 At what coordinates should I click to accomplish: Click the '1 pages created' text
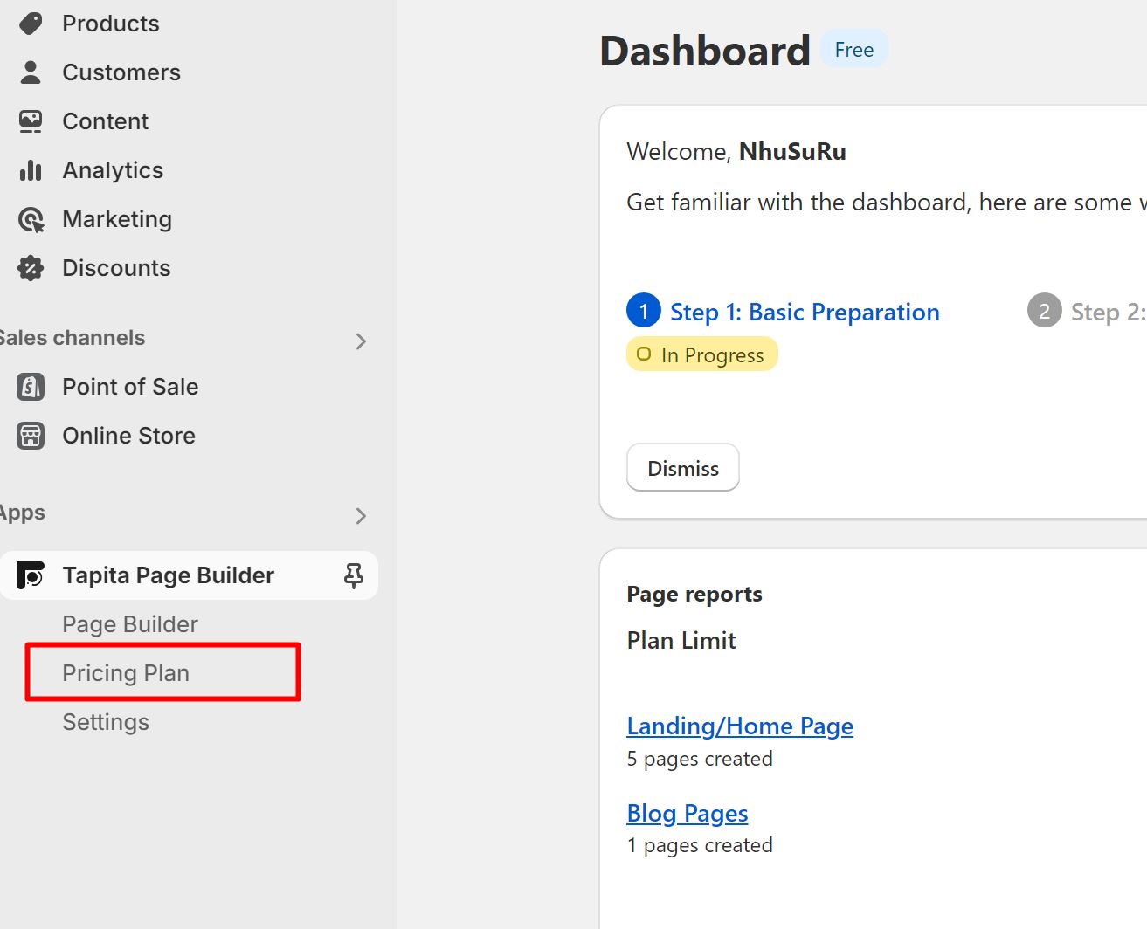point(700,845)
